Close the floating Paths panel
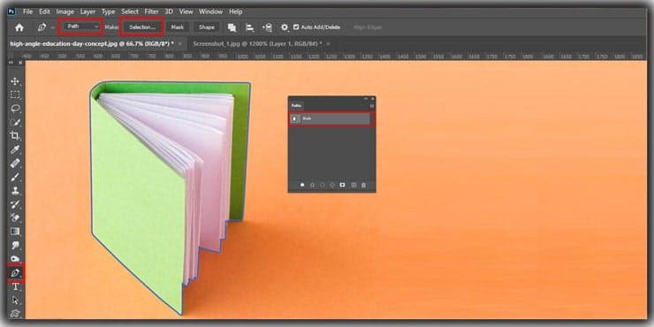This screenshot has width=654, height=327. 372,98
